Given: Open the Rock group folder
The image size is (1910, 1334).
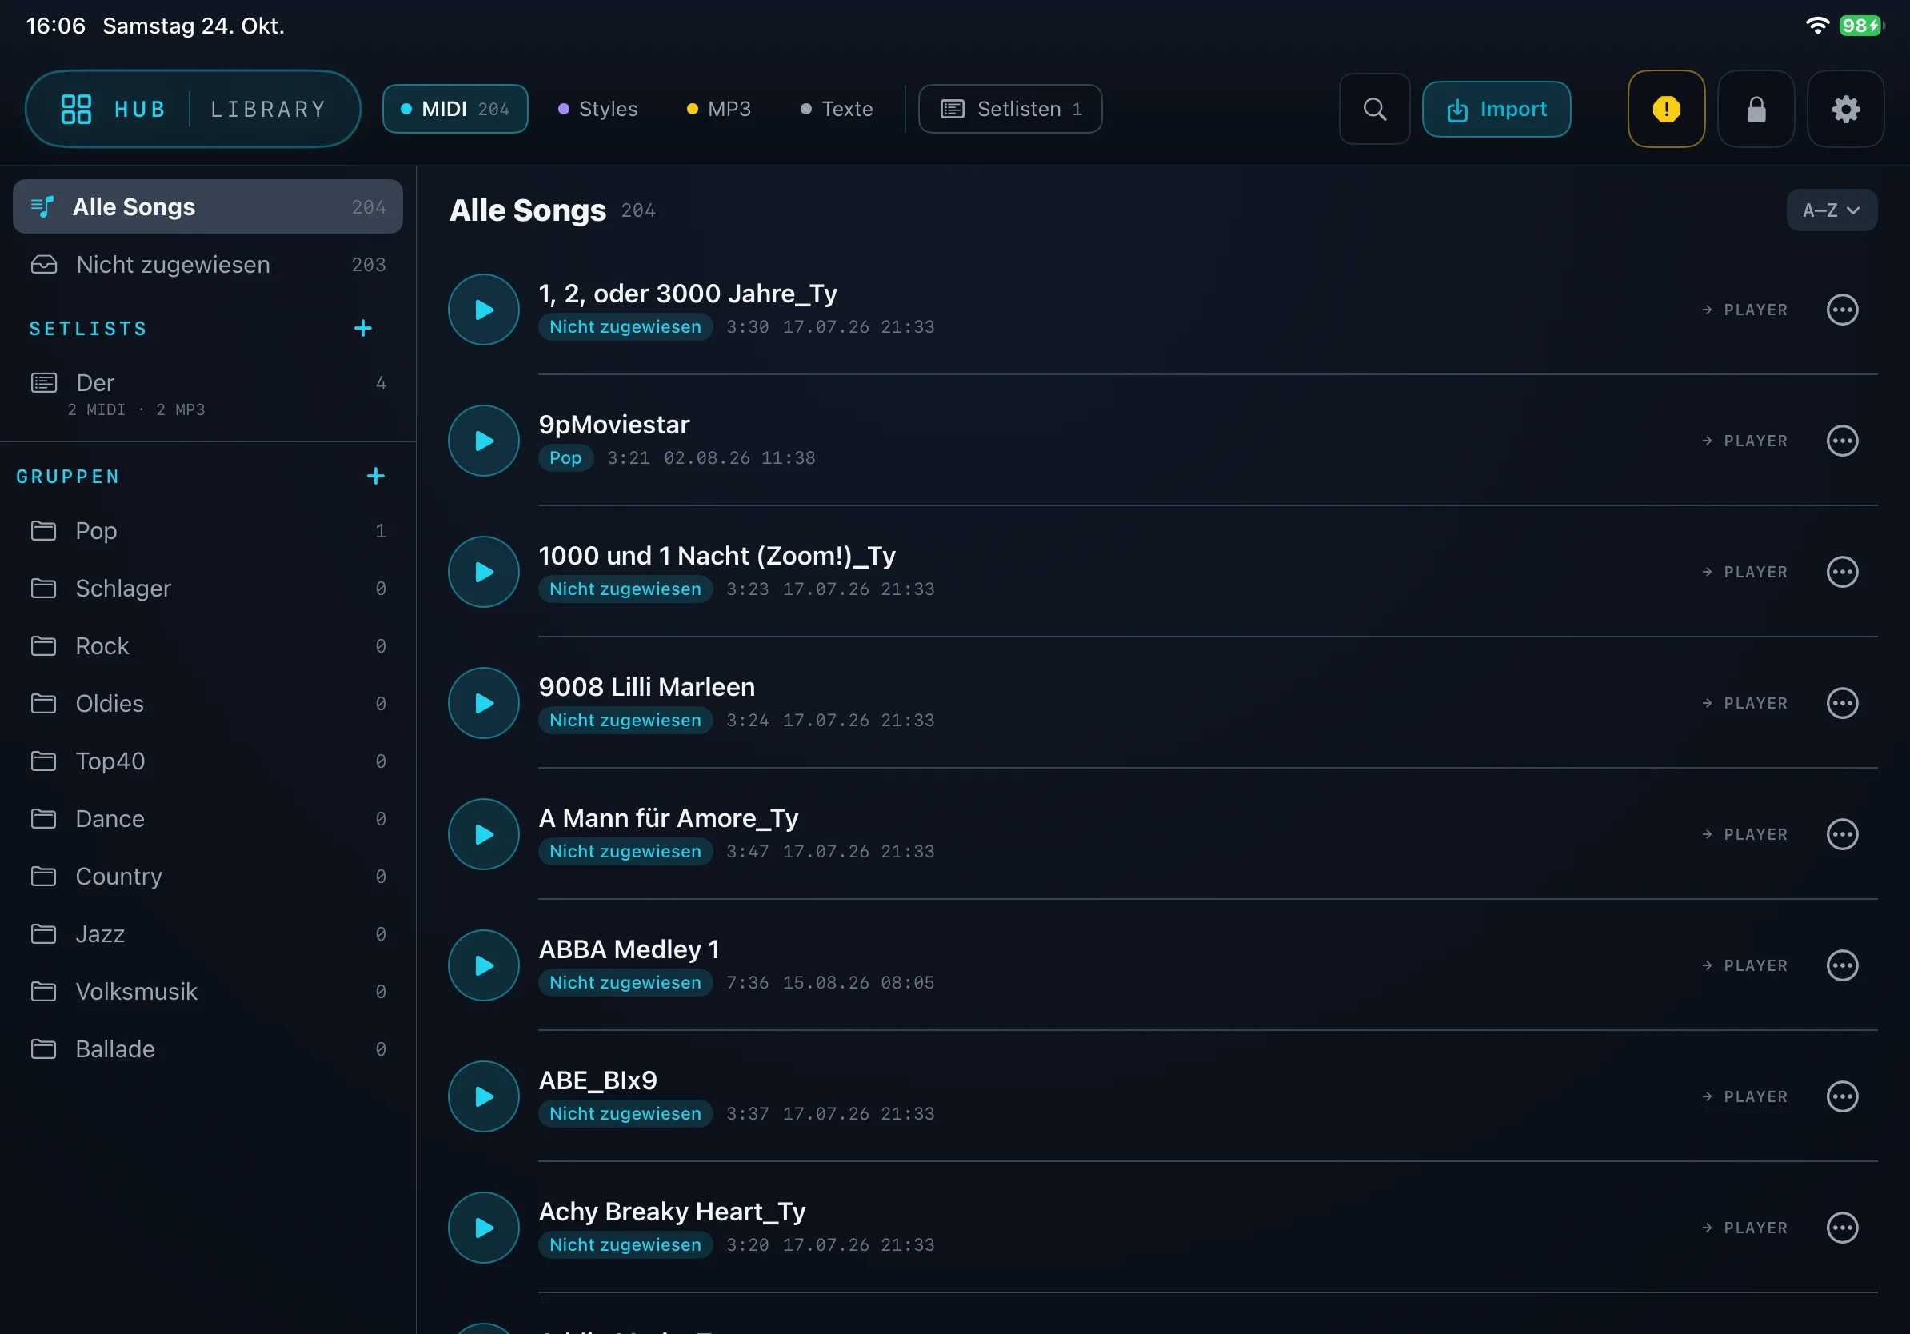Looking at the screenshot, I should (x=208, y=645).
